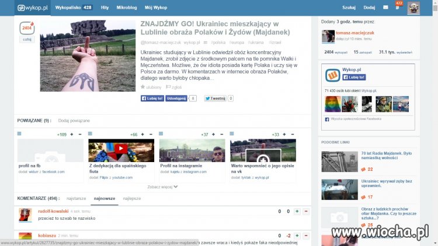
Task: Open menu icon above the YouTube related card
Action: click(x=90, y=133)
